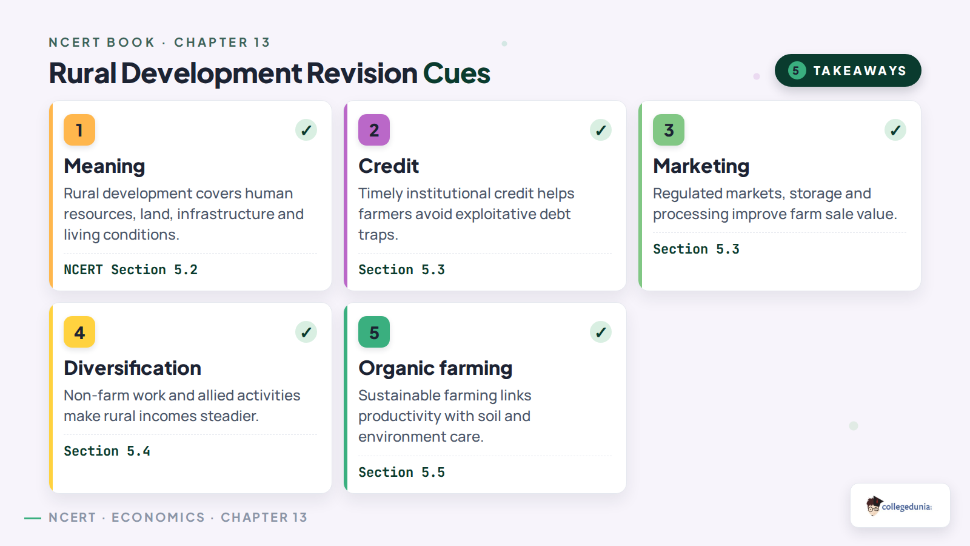Click the orange number 1 badge
Viewport: 970px width, 546px height.
79,130
